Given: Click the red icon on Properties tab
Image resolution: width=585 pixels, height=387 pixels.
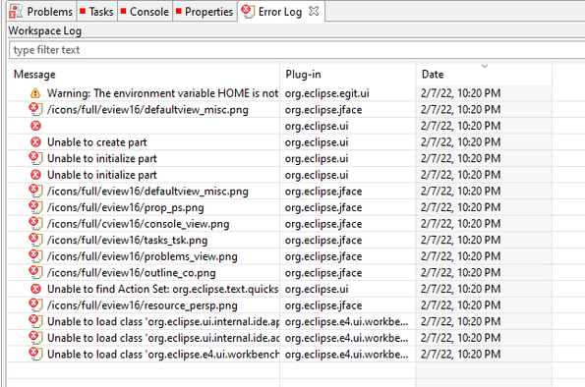Looking at the screenshot, I should (x=179, y=11).
